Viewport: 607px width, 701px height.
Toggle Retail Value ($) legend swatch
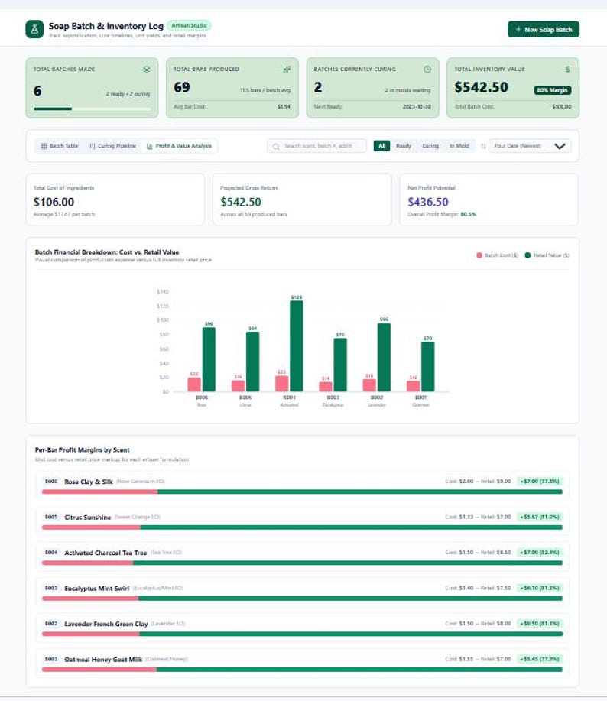(x=527, y=255)
